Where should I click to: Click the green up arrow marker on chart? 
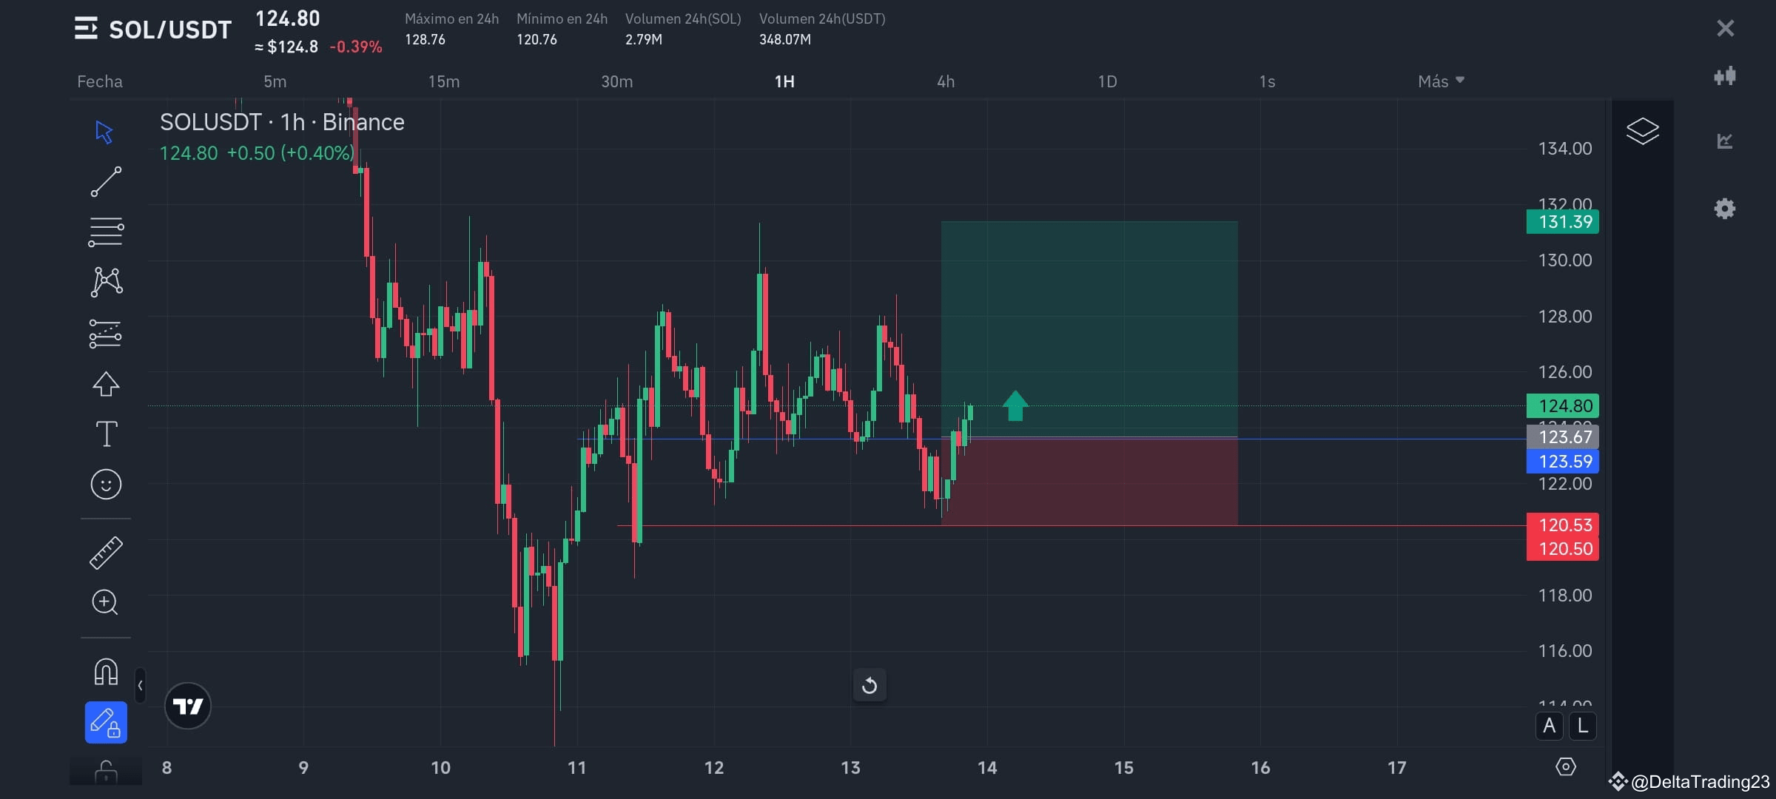[x=1015, y=406]
